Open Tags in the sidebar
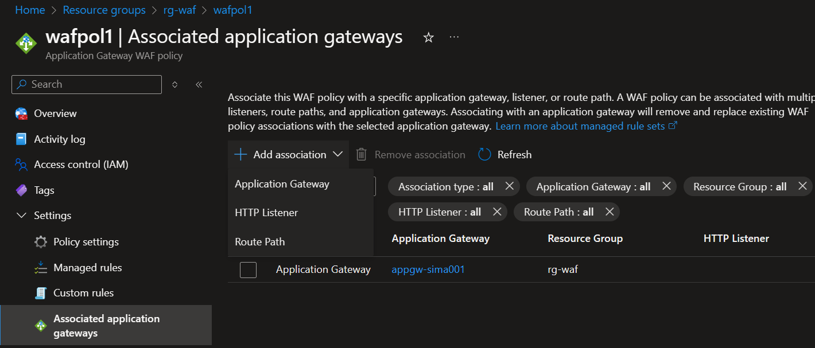Viewport: 815px width, 348px height. [x=44, y=190]
